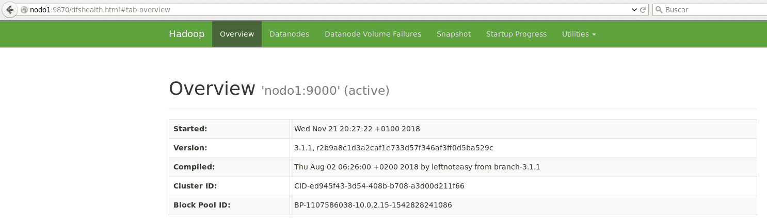Click the Started date value cell
This screenshot has width=767, height=224.
523,129
